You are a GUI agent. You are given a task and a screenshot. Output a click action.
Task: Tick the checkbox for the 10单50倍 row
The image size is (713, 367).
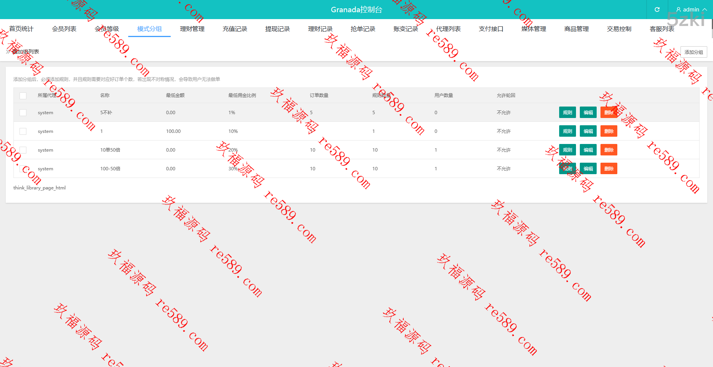23,150
